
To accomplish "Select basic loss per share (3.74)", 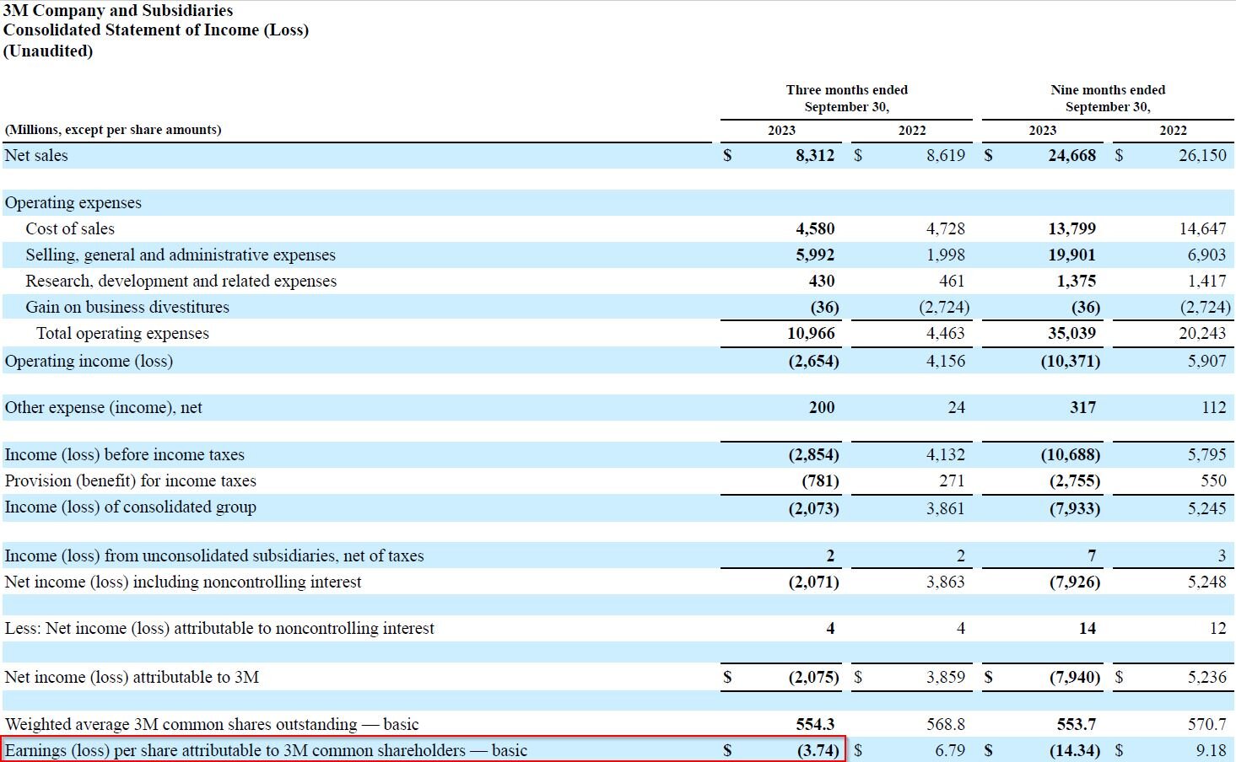I will [818, 750].
